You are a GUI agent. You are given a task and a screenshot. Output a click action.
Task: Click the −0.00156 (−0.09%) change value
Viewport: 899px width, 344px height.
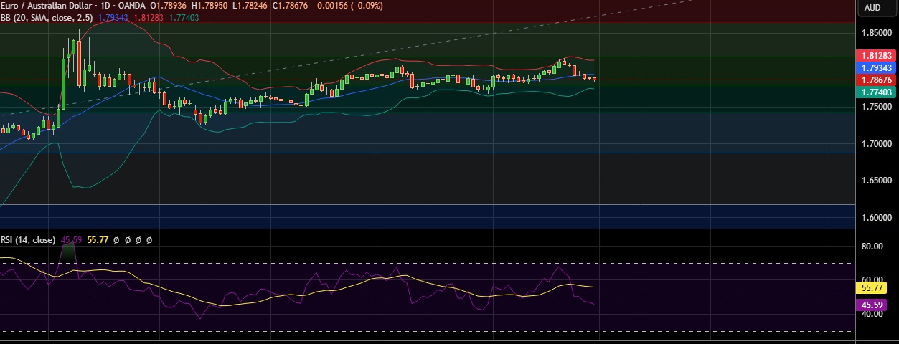tap(352, 6)
